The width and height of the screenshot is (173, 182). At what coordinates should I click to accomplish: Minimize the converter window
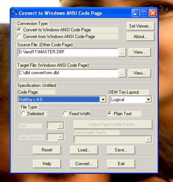(x=136, y=13)
